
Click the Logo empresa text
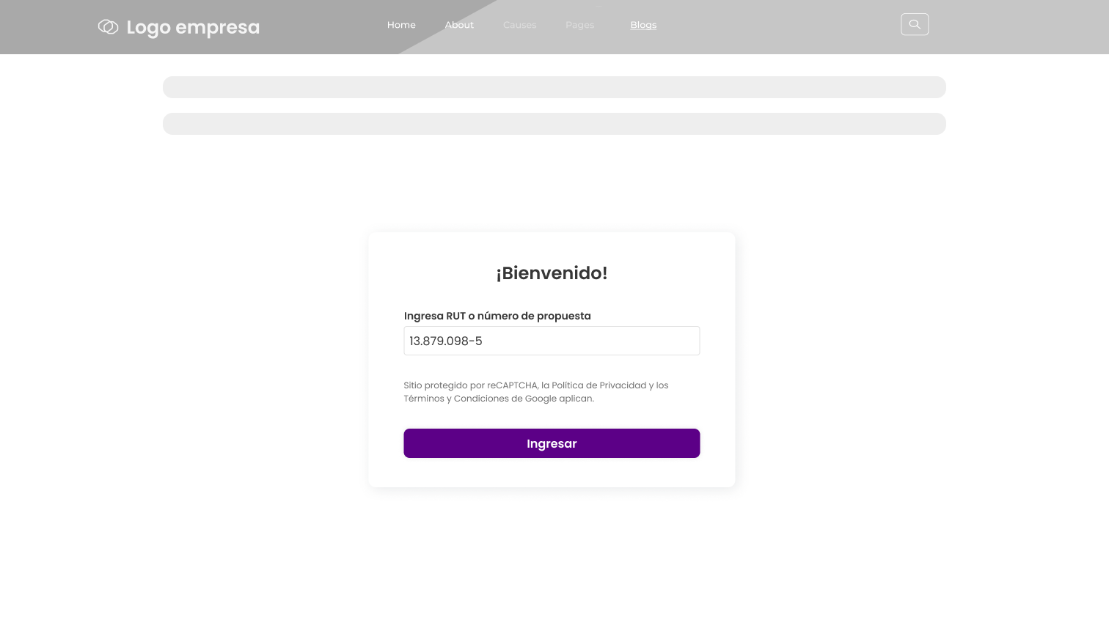point(193,28)
